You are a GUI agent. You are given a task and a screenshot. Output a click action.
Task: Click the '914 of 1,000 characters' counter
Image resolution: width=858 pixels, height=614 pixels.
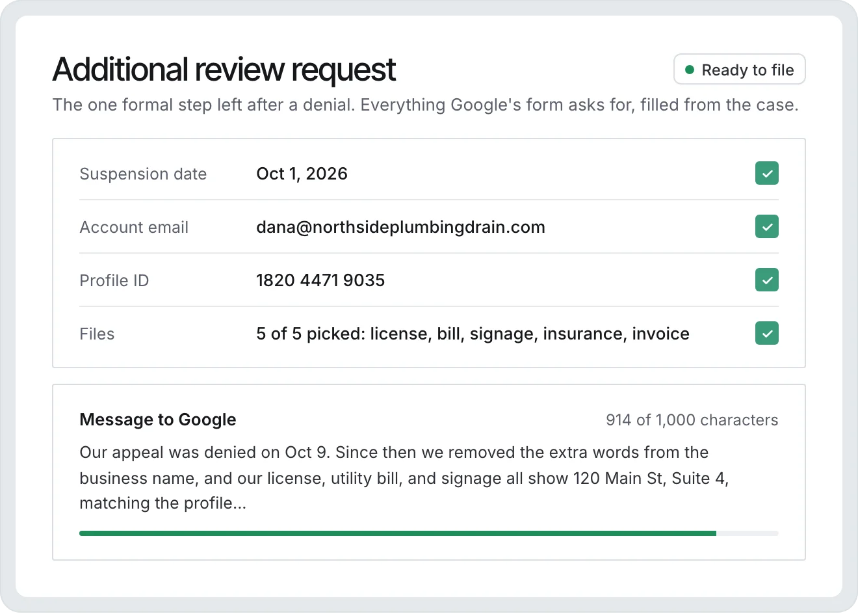click(692, 420)
